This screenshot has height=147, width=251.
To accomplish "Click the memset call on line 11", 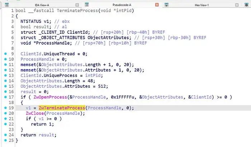I will [x=28, y=65].
